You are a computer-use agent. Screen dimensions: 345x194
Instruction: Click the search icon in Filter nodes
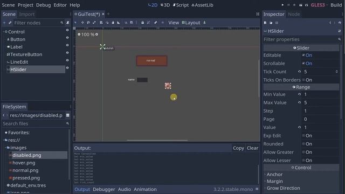click(x=62, y=23)
